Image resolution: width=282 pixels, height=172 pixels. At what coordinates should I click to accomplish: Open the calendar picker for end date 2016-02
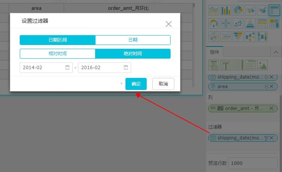[x=126, y=67]
